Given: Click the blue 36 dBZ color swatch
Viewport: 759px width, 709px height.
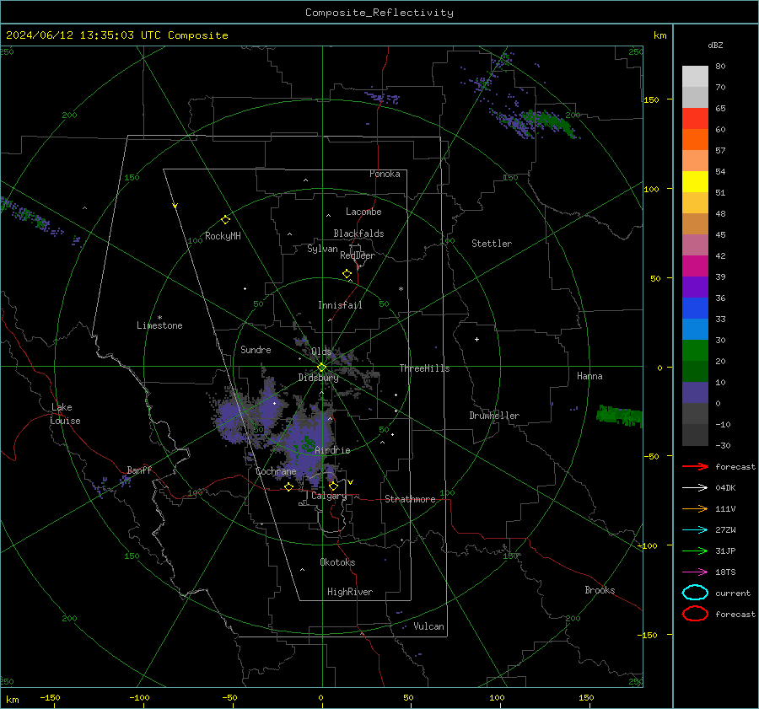Looking at the screenshot, I should tap(695, 308).
